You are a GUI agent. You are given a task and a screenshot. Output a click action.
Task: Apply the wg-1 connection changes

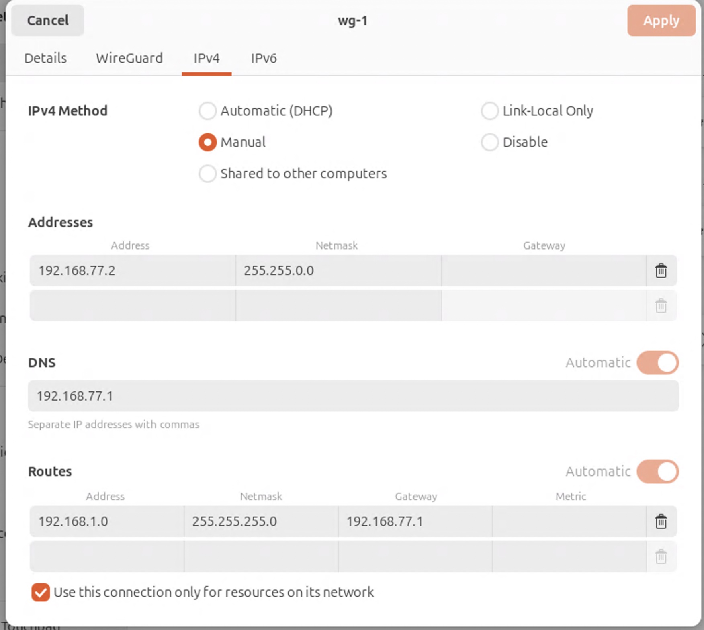pos(661,20)
